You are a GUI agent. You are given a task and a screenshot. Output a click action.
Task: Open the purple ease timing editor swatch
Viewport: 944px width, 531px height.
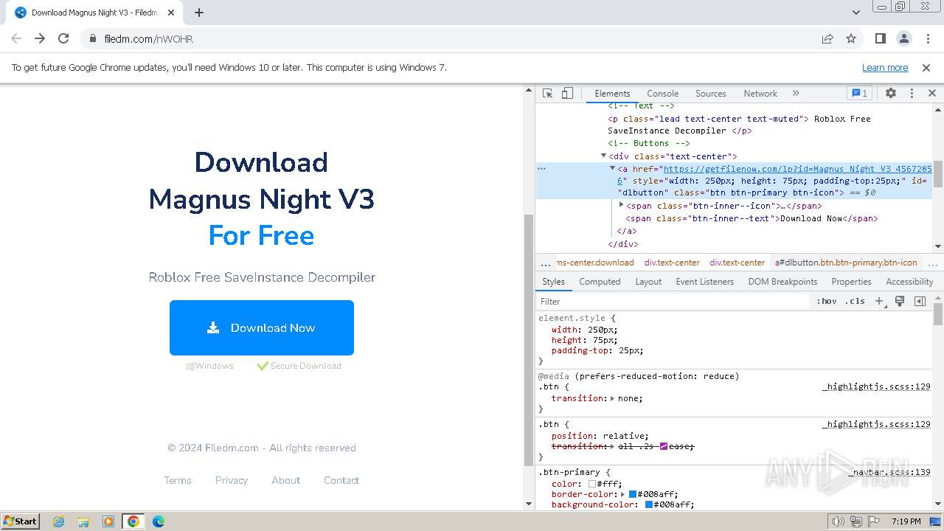(x=664, y=446)
